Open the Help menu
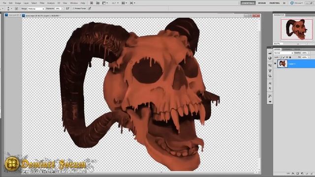 [x=83, y=3]
